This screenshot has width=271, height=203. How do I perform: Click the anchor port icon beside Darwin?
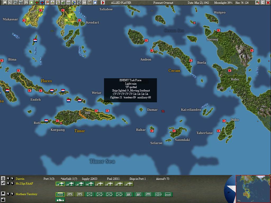coord(3,178)
